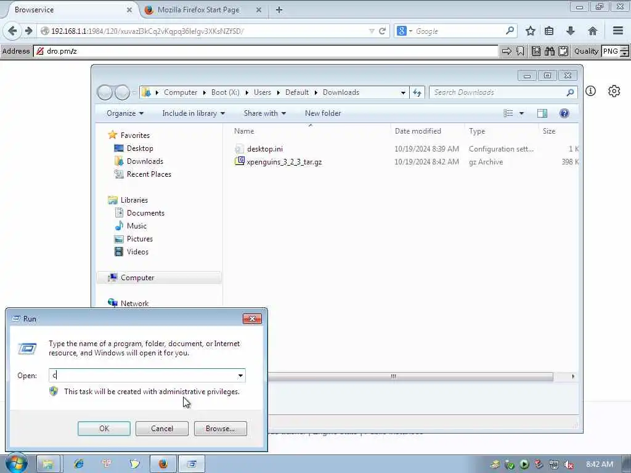Open the Internet Explorer taskbar icon
This screenshot has width=631, height=473.
(78, 464)
